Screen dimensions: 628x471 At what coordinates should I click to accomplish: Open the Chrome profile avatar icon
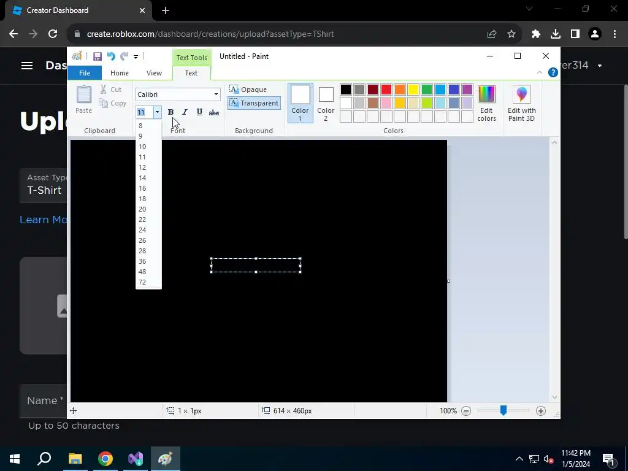pos(595,34)
